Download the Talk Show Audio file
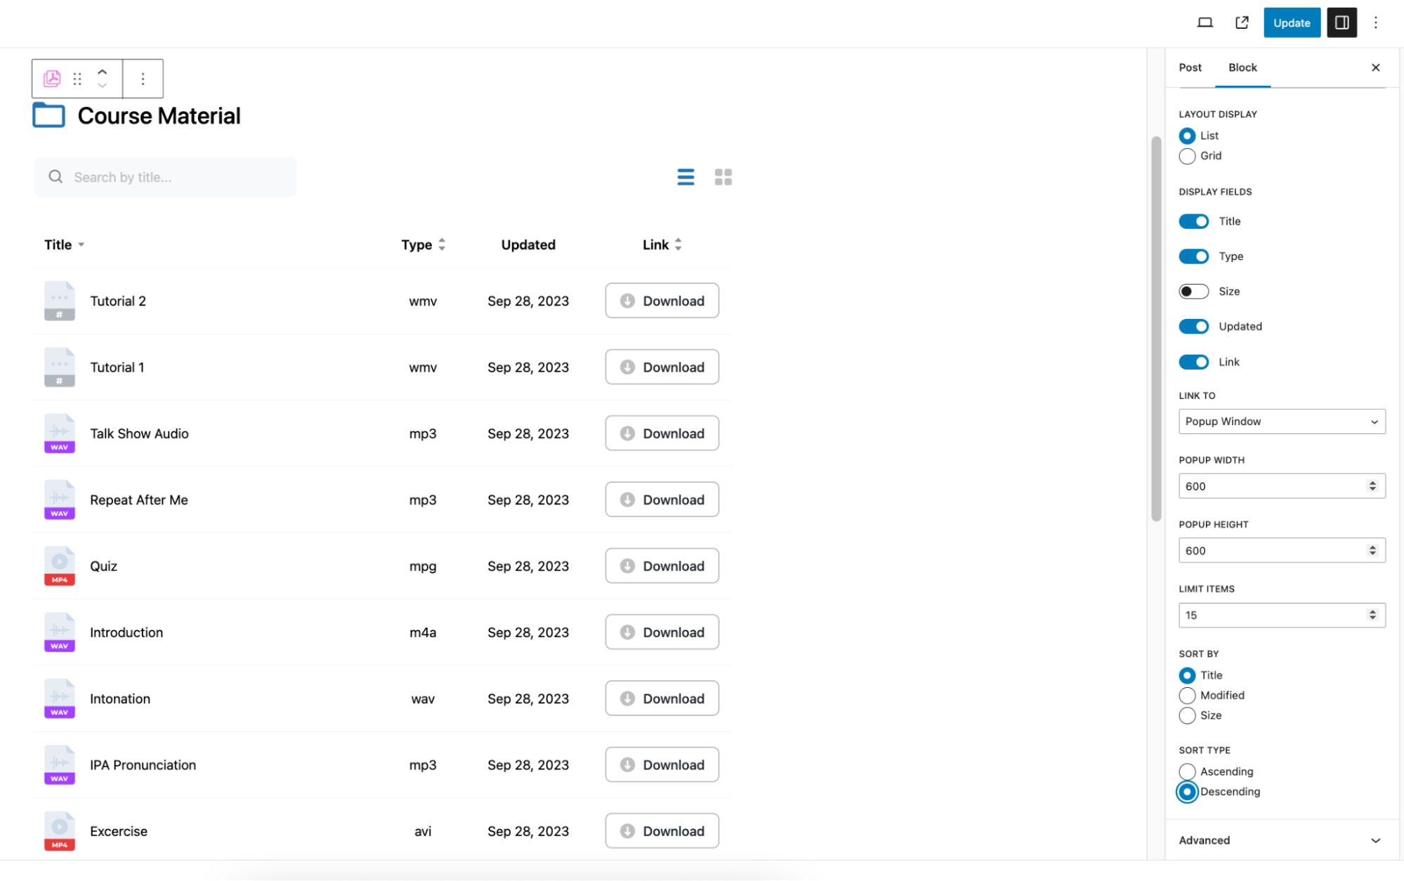The width and height of the screenshot is (1404, 881). pyautogui.click(x=661, y=433)
